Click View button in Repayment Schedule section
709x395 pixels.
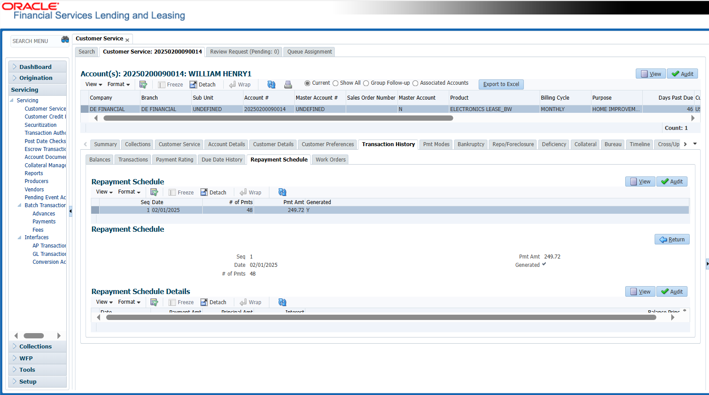click(x=640, y=182)
